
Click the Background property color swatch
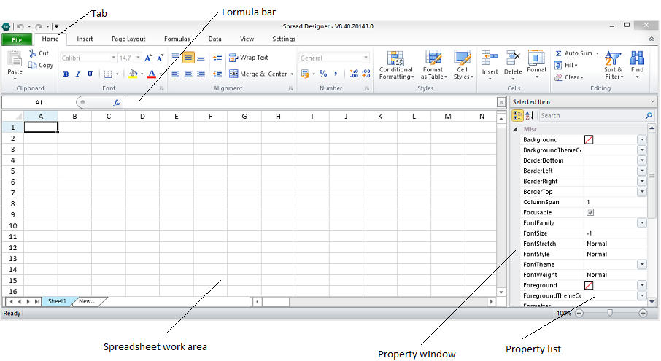pos(590,139)
